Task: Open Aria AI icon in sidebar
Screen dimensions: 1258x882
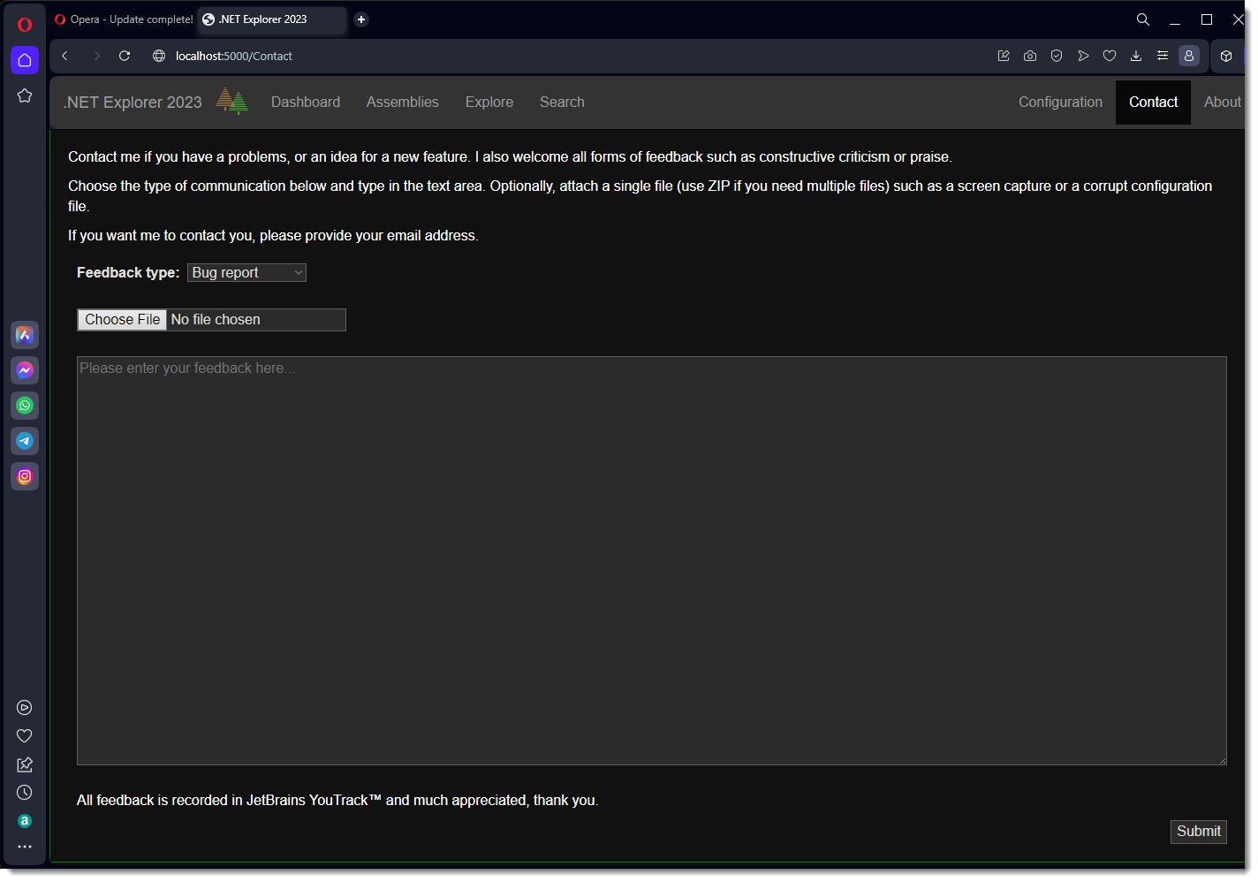Action: pyautogui.click(x=25, y=335)
